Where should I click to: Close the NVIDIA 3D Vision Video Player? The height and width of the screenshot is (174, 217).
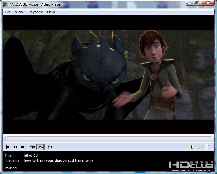208,3
